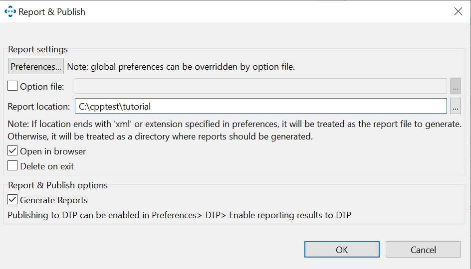This screenshot has height=269, width=471.
Task: Disable the Generate Reports checkbox
Action: [12, 200]
